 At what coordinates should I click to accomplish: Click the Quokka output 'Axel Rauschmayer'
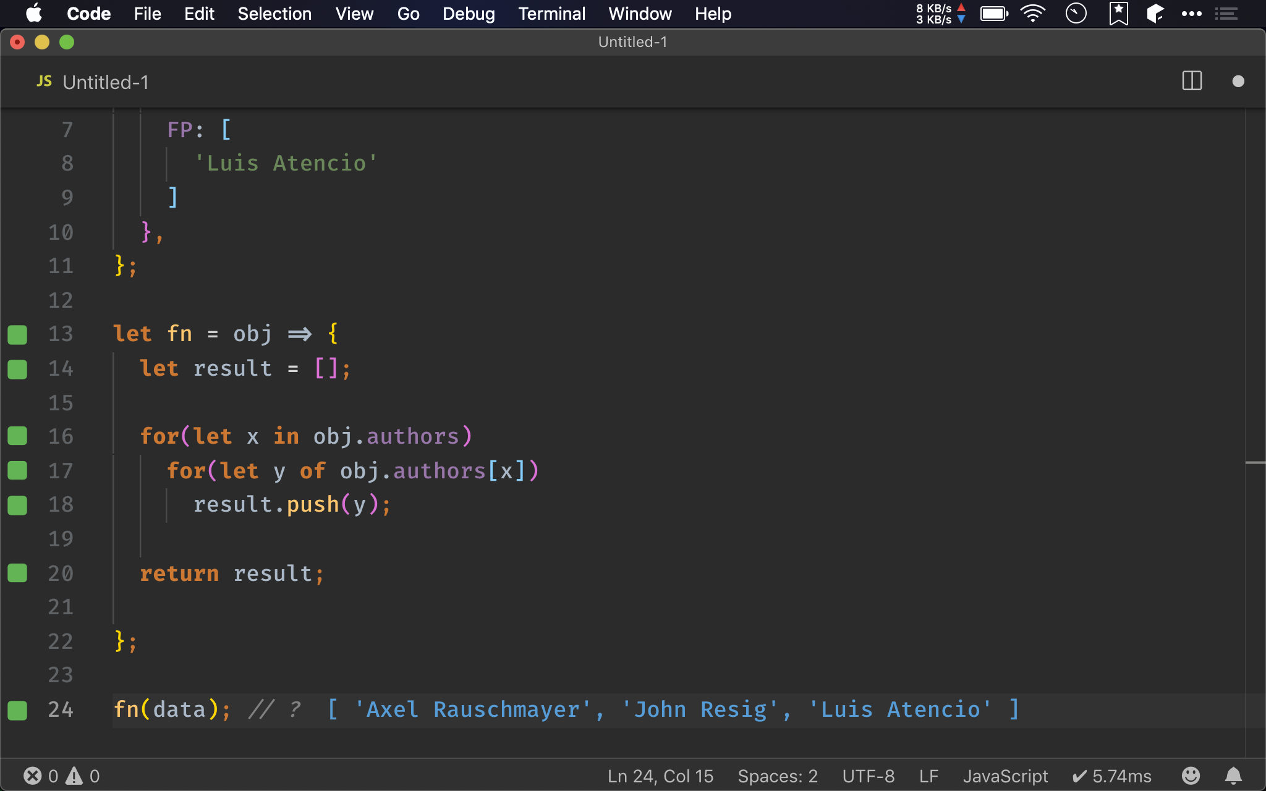tap(474, 709)
